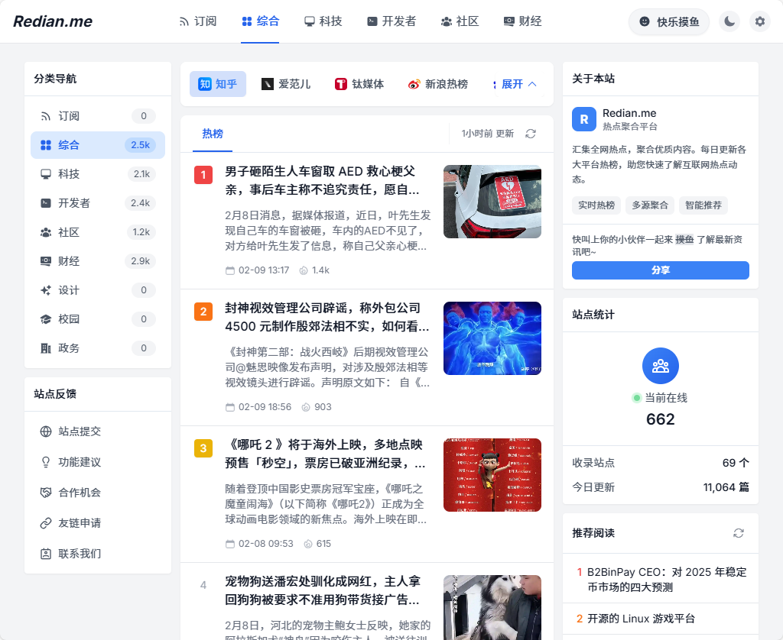Open the Redian.me logo home link

(53, 21)
